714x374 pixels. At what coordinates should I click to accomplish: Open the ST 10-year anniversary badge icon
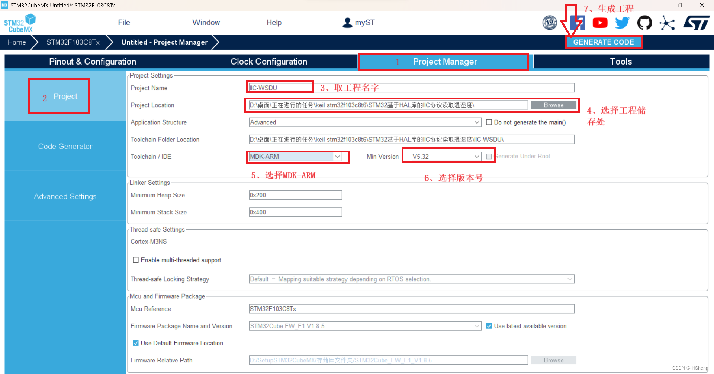(550, 23)
